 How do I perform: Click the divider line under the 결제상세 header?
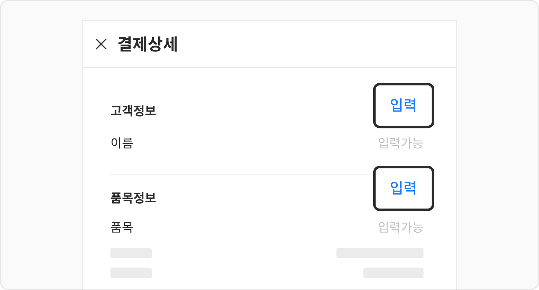coord(269,68)
